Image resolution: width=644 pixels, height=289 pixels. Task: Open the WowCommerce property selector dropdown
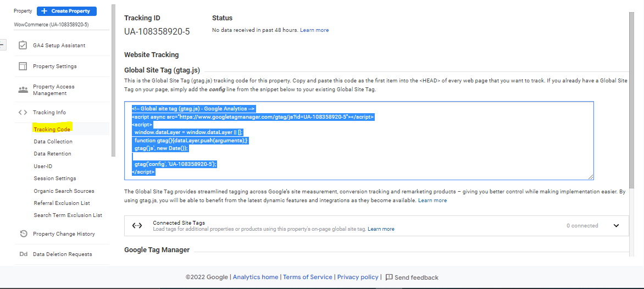pos(62,25)
